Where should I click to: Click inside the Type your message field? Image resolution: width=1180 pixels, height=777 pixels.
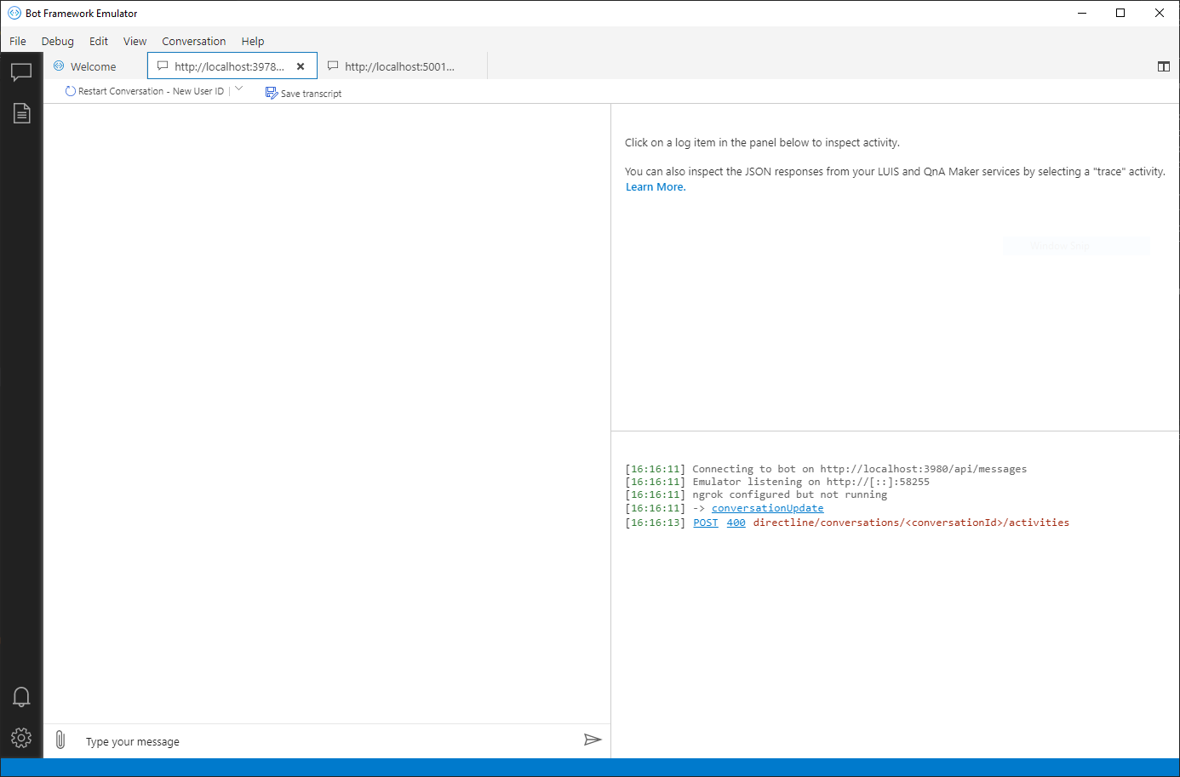pos(255,740)
